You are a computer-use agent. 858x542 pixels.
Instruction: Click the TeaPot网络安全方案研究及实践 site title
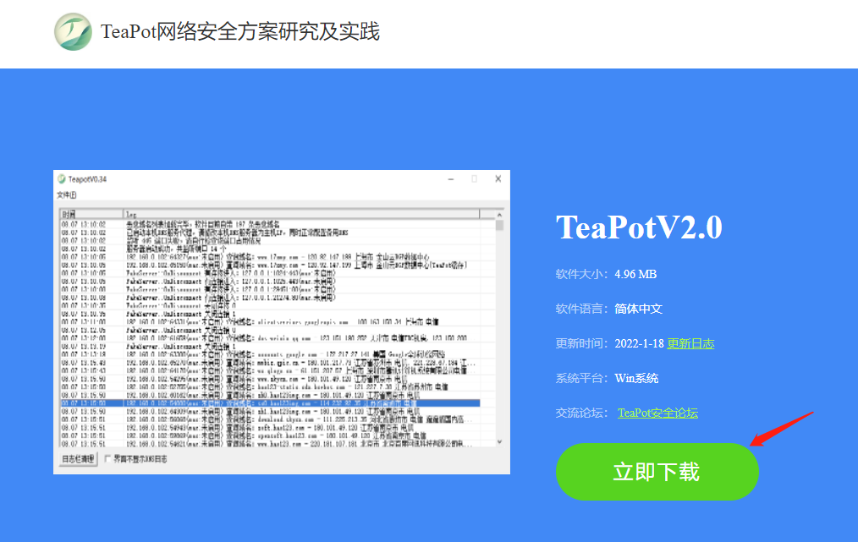[240, 32]
